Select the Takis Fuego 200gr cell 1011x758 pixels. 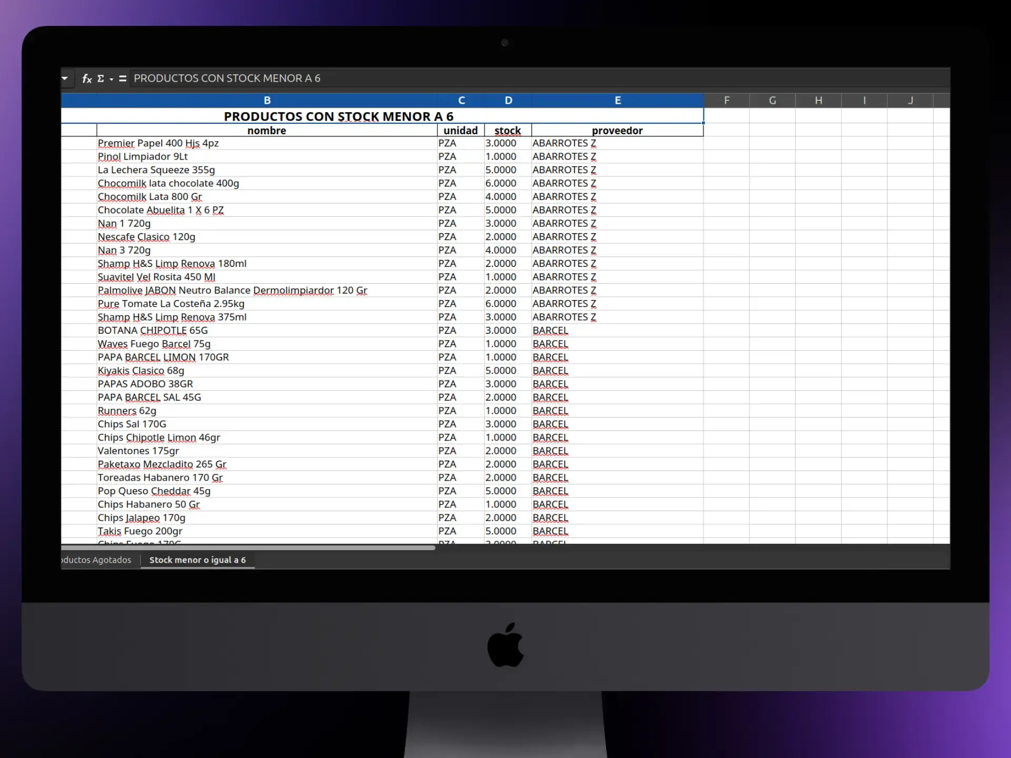(x=267, y=532)
